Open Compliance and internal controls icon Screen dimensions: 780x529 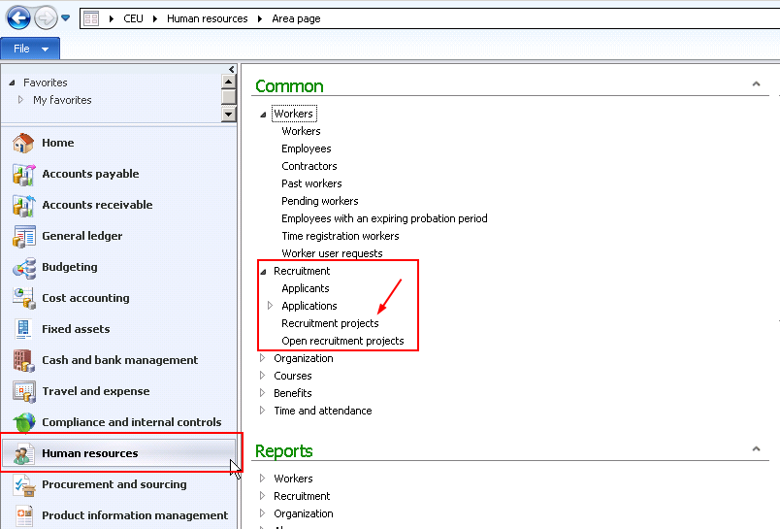point(24,423)
